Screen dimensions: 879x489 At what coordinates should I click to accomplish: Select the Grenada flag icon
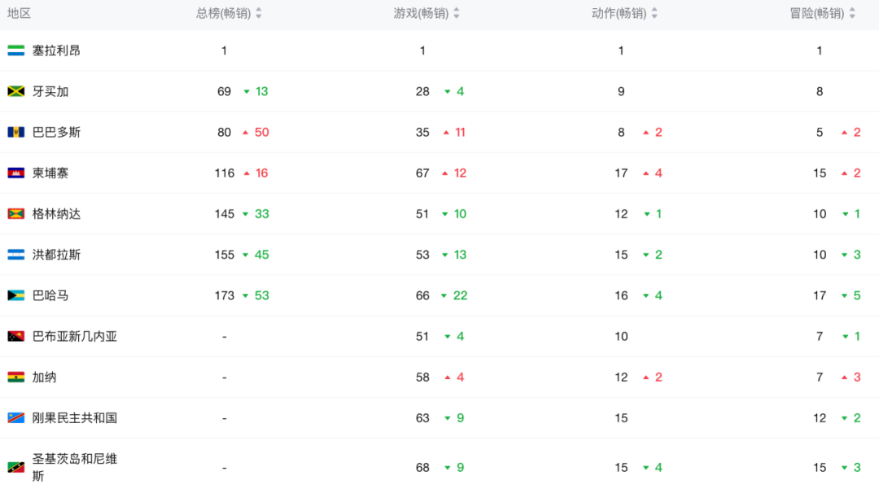click(x=15, y=213)
